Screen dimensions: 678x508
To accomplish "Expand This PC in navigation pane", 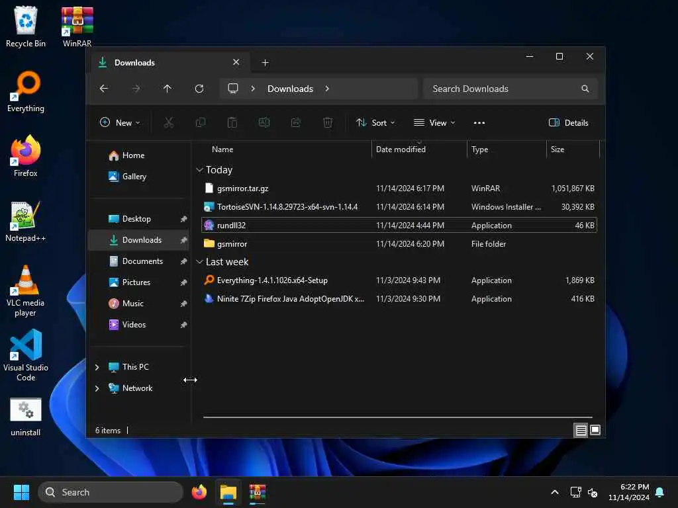I will coord(97,367).
